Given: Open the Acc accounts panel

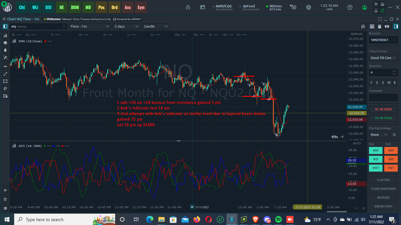Looking at the screenshot, I should [128, 7].
